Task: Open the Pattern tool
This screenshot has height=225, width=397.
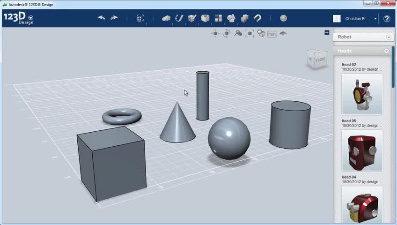Action: [x=218, y=18]
